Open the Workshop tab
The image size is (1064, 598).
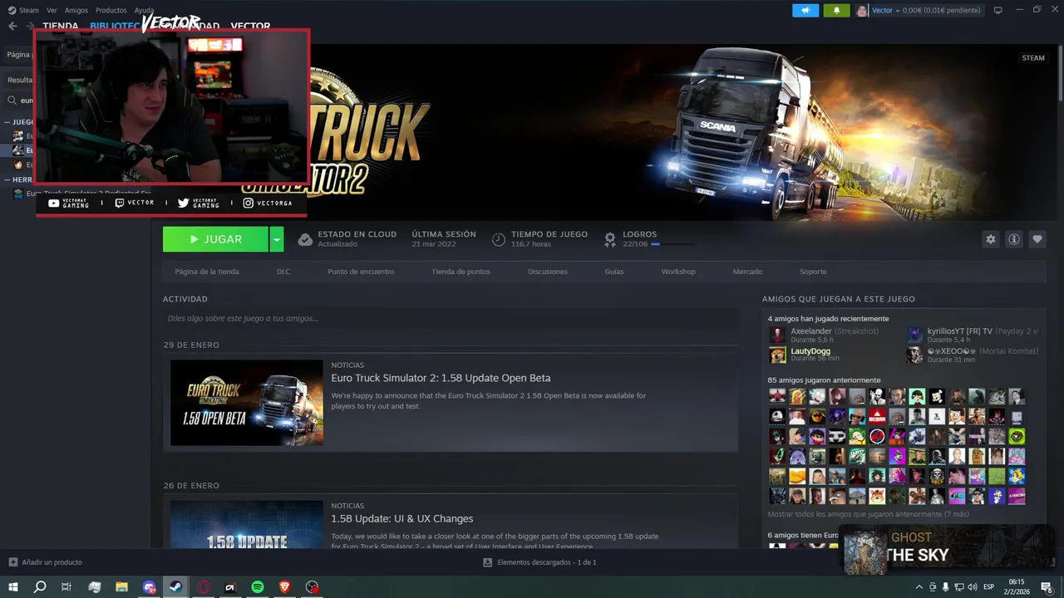(x=678, y=272)
